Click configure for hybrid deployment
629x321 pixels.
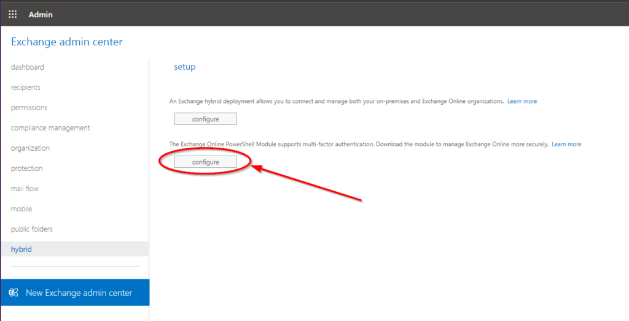(x=205, y=119)
